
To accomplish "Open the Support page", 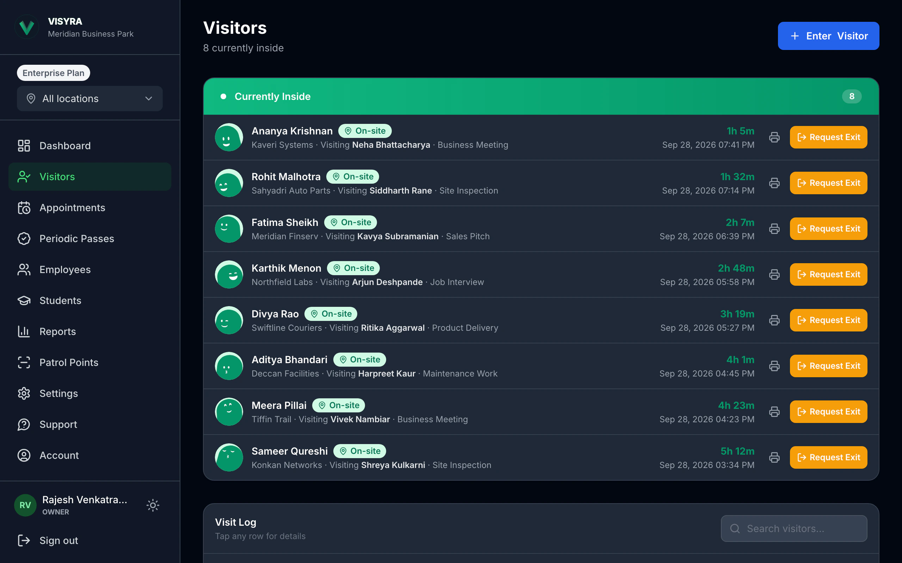I will click(90, 424).
